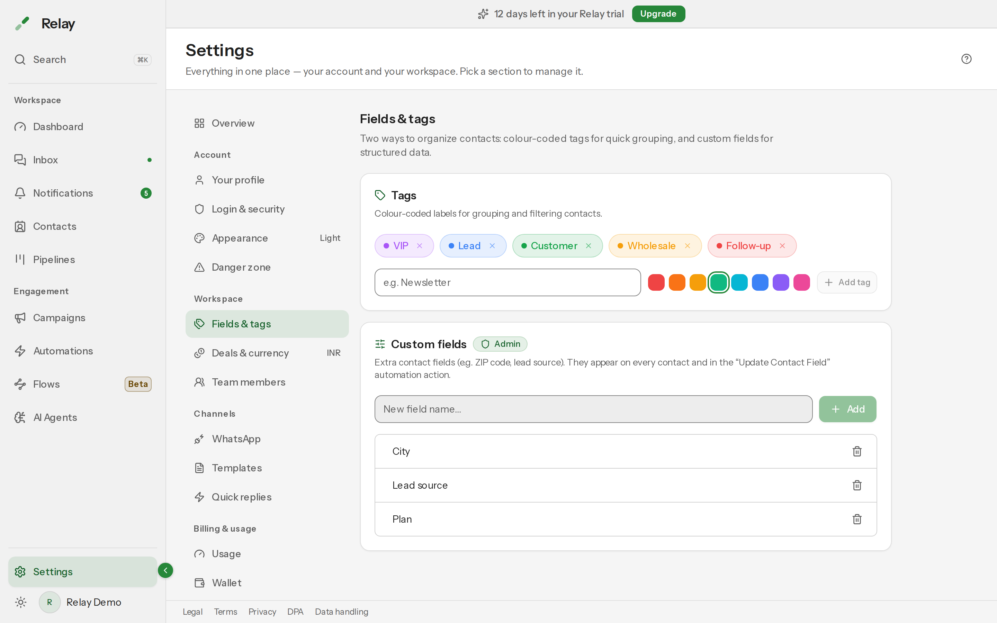Open Campaigns
The width and height of the screenshot is (997, 623).
[82, 318]
